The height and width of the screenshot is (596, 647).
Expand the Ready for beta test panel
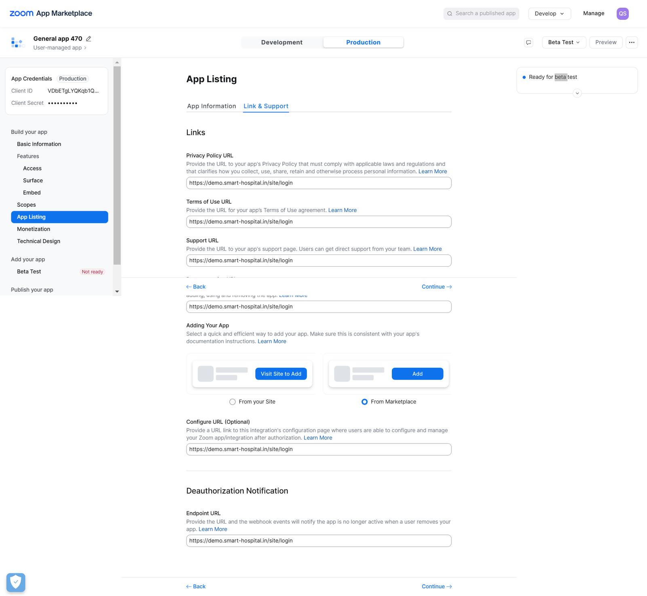click(577, 93)
